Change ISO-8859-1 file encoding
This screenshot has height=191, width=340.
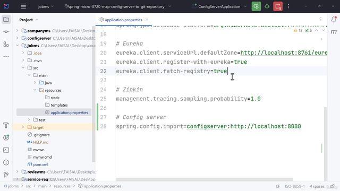(295, 186)
